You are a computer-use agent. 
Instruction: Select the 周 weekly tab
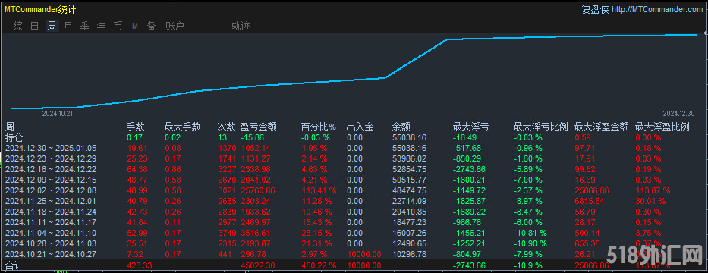(x=52, y=27)
